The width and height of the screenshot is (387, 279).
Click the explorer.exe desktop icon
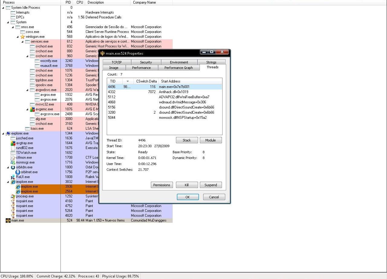pos(8,133)
